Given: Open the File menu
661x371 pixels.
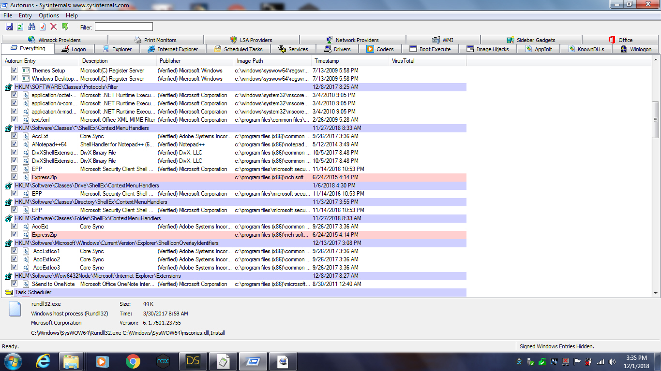Looking at the screenshot, I should [x=8, y=15].
